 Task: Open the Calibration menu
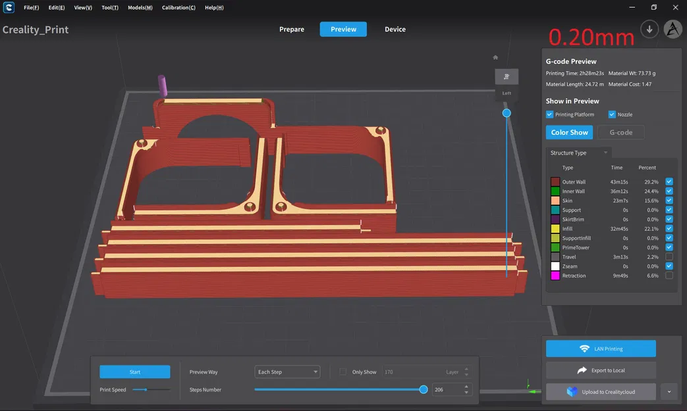[x=179, y=8]
